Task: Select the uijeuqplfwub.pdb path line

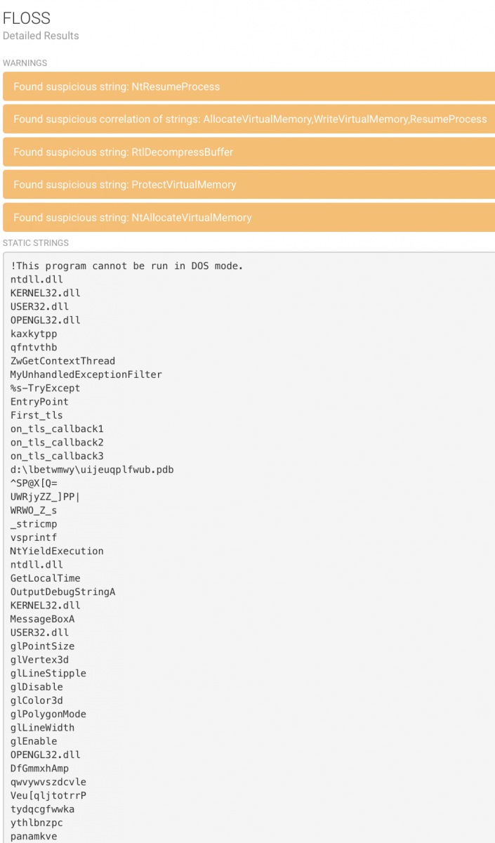Action: pyautogui.click(x=91, y=469)
